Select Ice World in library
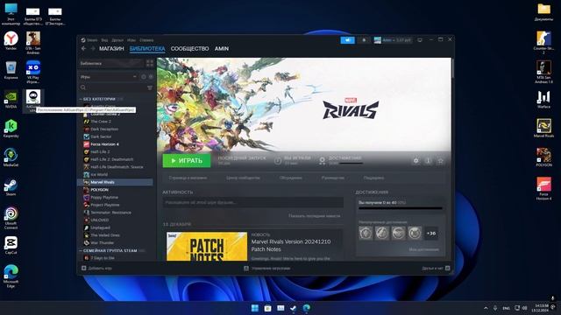Screen dimensions: 561x315 99,174
